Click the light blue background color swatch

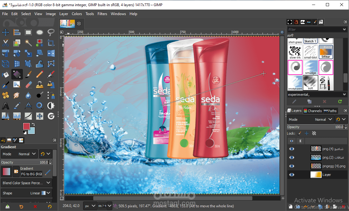coord(31,131)
